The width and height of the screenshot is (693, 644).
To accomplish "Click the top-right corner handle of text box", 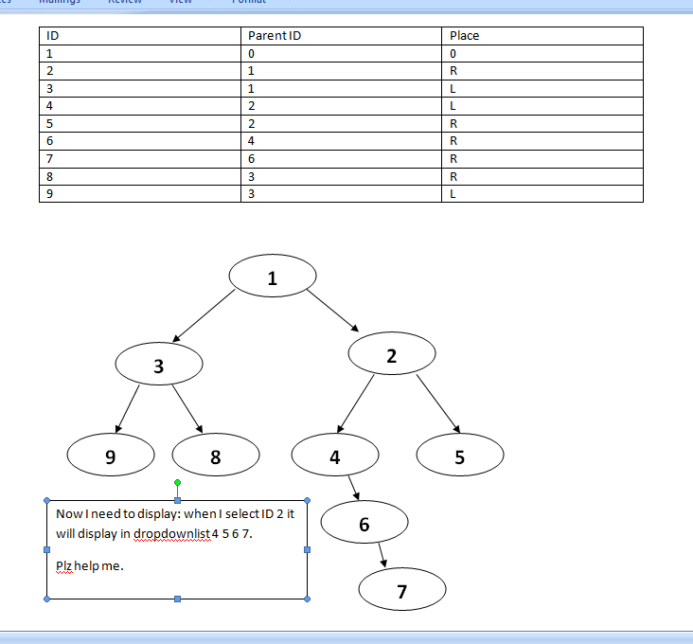I will pos(307,500).
